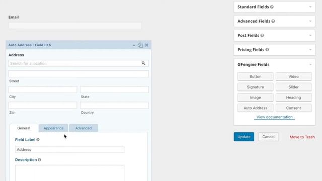Image resolution: width=322 pixels, height=181 pixels.
Task: Open Advanced Fields help tooltip icon
Action: point(273,21)
